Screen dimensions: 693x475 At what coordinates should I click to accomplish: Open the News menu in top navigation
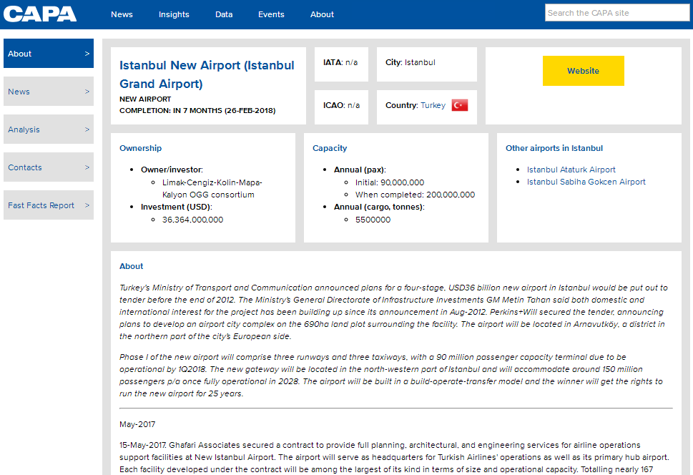pyautogui.click(x=122, y=14)
